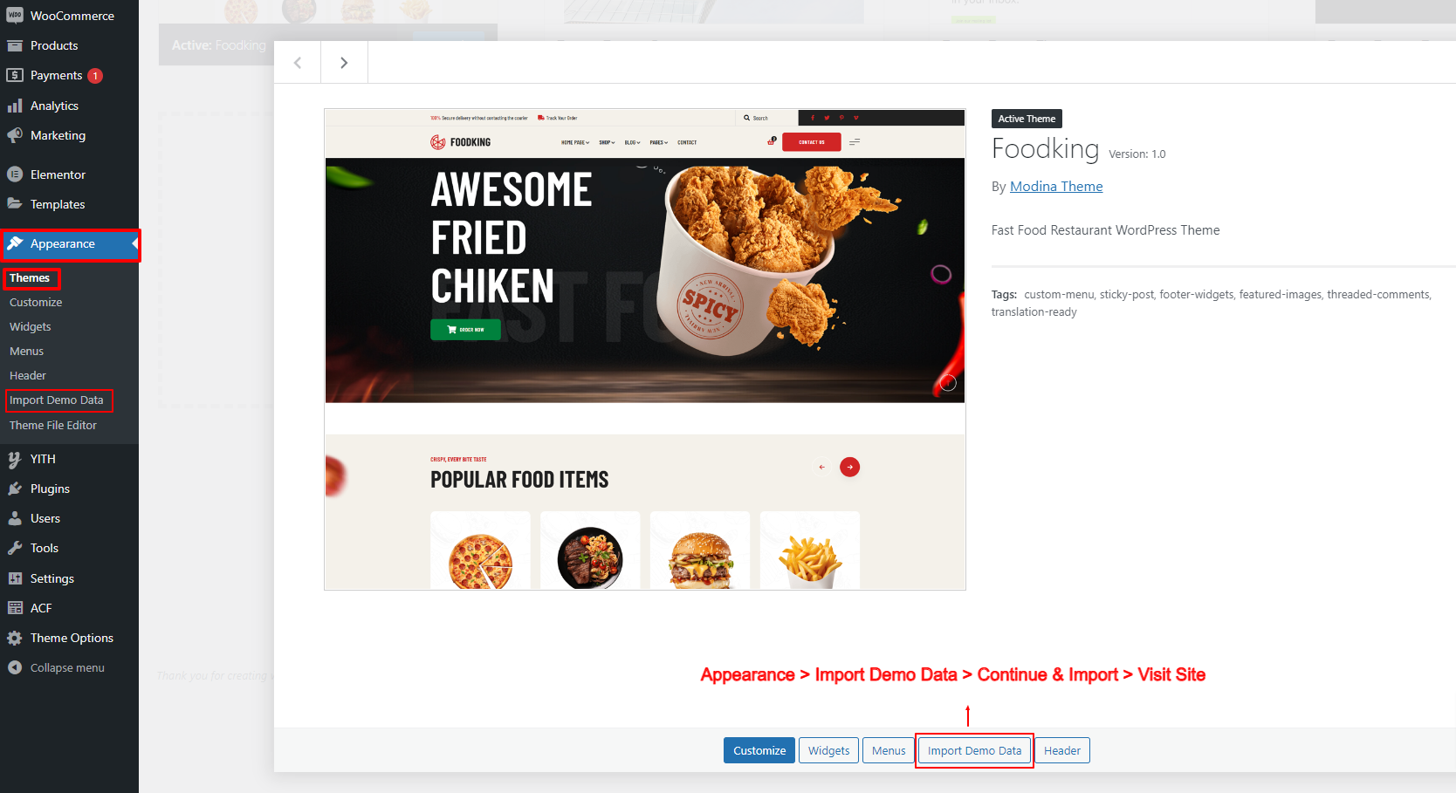Image resolution: width=1456 pixels, height=793 pixels.
Task: Click the Analytics bar chart icon
Action: (x=15, y=106)
